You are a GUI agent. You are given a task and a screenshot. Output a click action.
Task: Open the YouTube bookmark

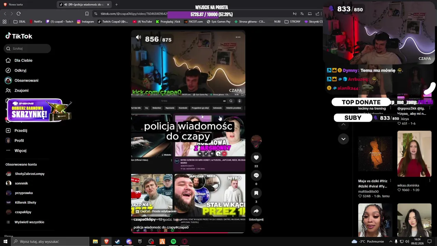click(x=142, y=22)
